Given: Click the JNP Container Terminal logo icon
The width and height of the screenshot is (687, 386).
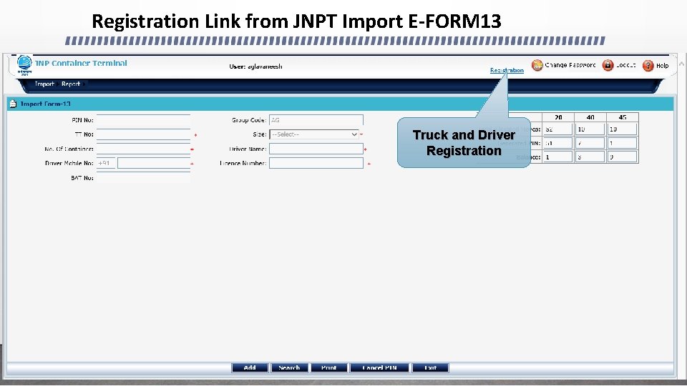Looking at the screenshot, I should [24, 65].
